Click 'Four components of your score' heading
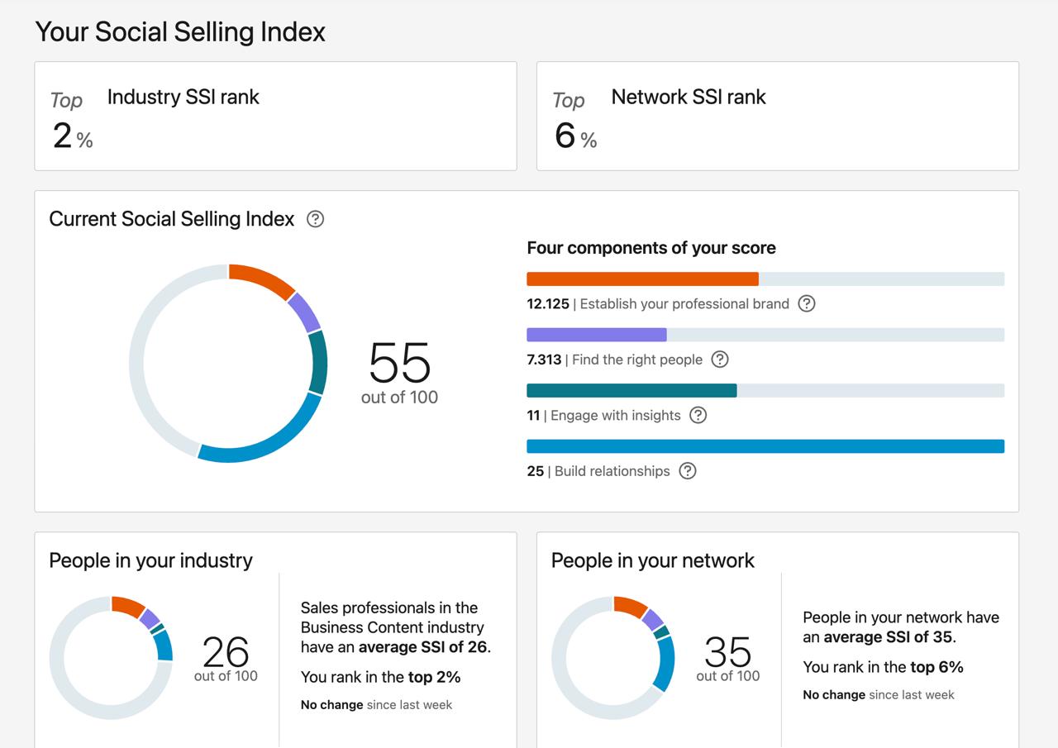1058x748 pixels. pyautogui.click(x=651, y=248)
